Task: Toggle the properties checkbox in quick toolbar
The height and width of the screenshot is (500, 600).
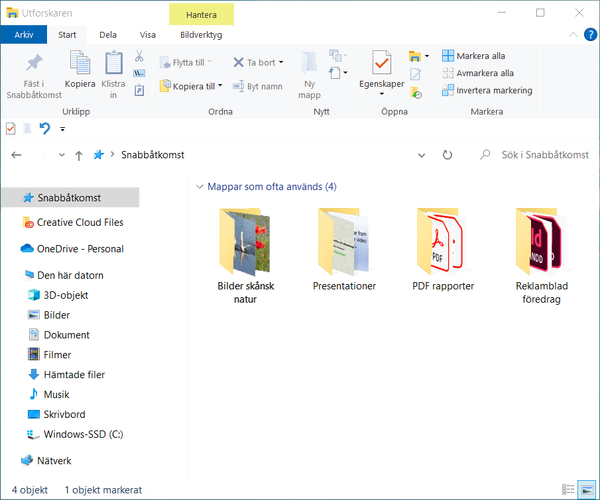Action: 10,128
